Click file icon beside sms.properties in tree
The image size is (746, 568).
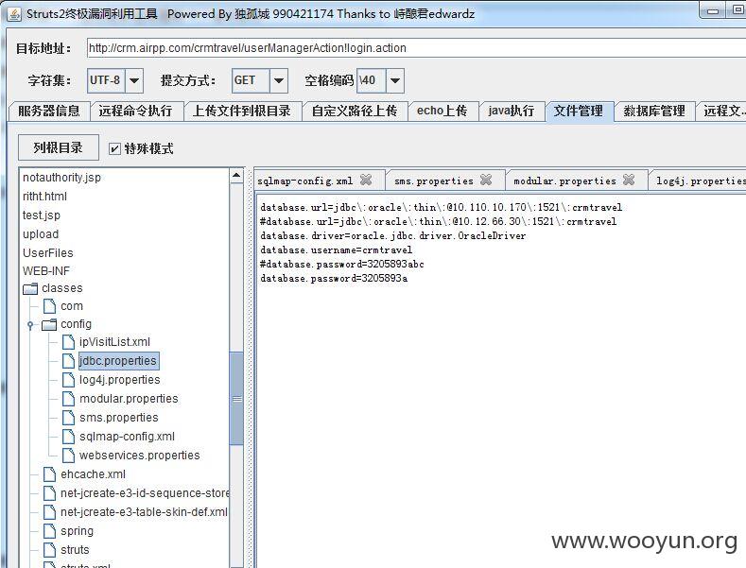[x=68, y=418]
